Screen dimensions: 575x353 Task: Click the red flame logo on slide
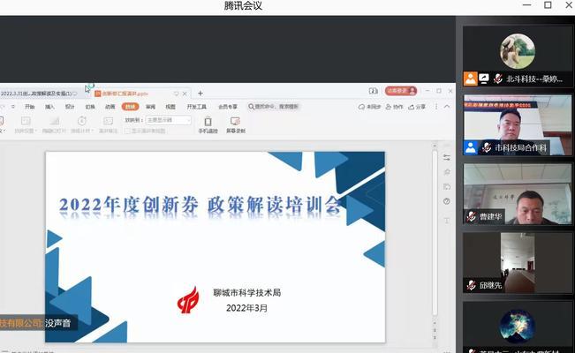(x=188, y=300)
